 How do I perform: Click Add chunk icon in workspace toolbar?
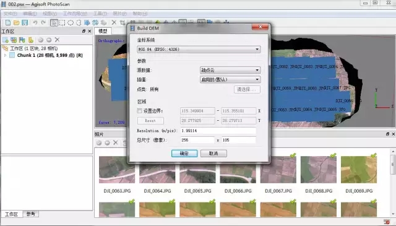click(6, 40)
